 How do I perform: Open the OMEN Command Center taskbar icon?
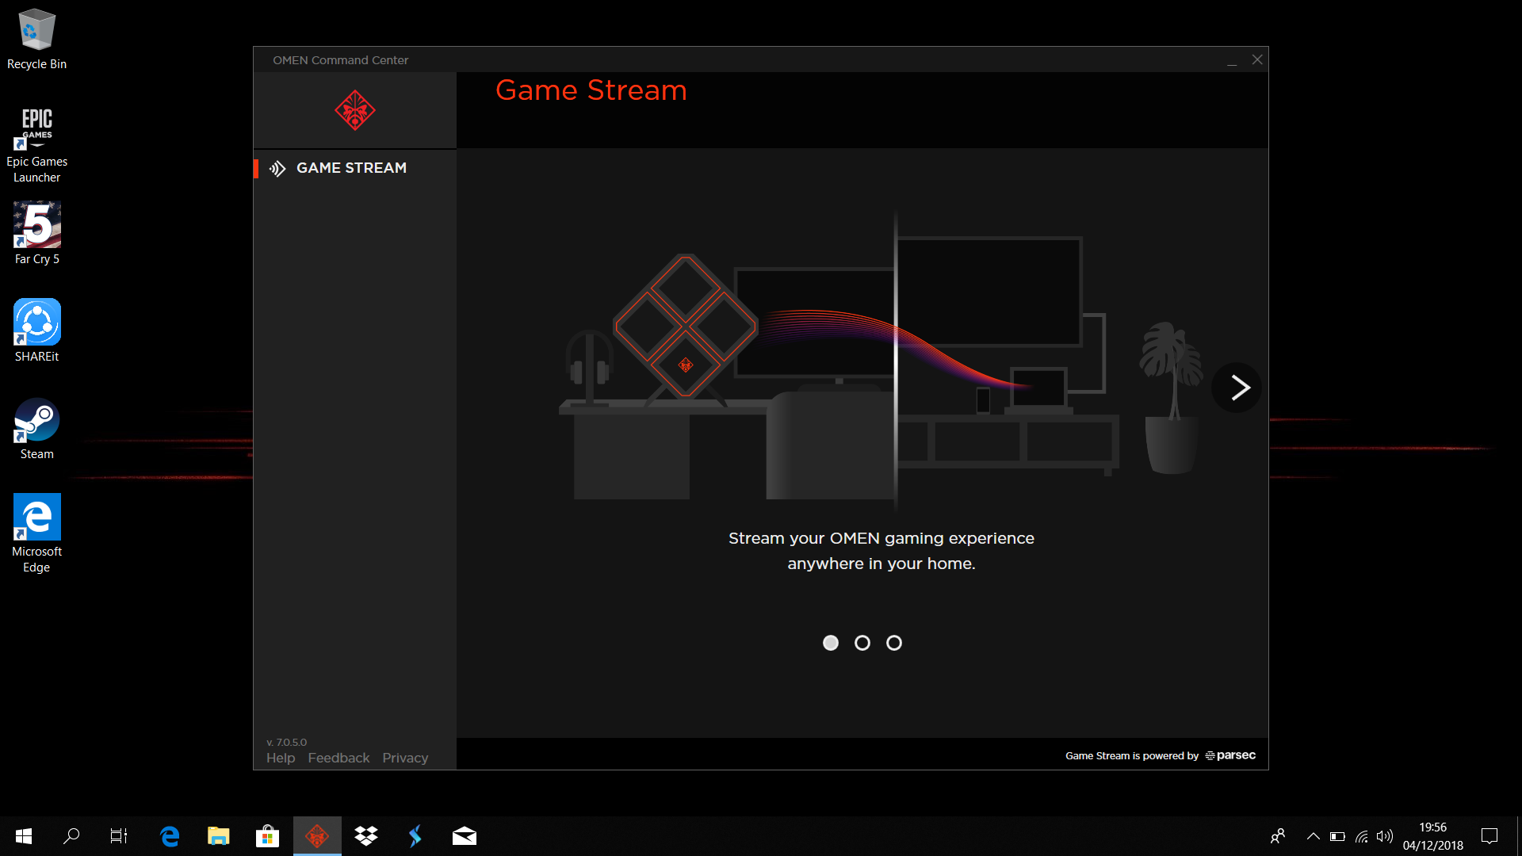pyautogui.click(x=316, y=835)
